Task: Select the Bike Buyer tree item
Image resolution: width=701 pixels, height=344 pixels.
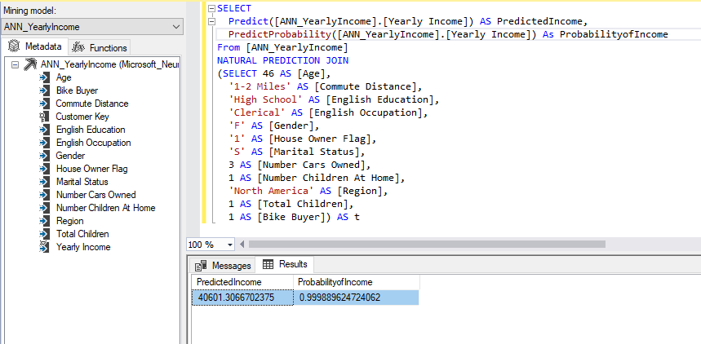Action: click(x=77, y=90)
